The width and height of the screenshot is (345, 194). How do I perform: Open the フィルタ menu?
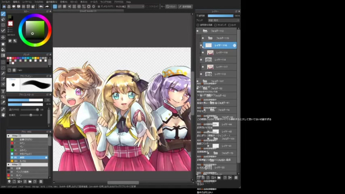(x=38, y=2)
